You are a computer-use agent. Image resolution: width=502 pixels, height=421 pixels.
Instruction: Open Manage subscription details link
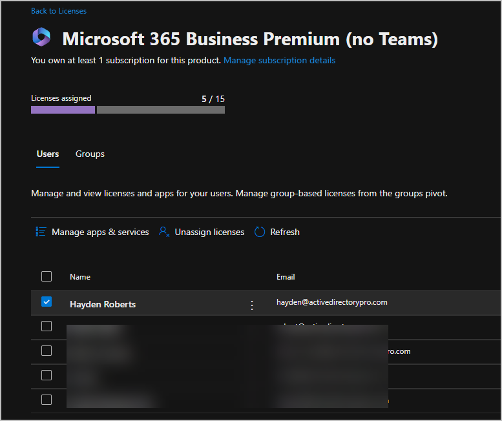(x=279, y=60)
